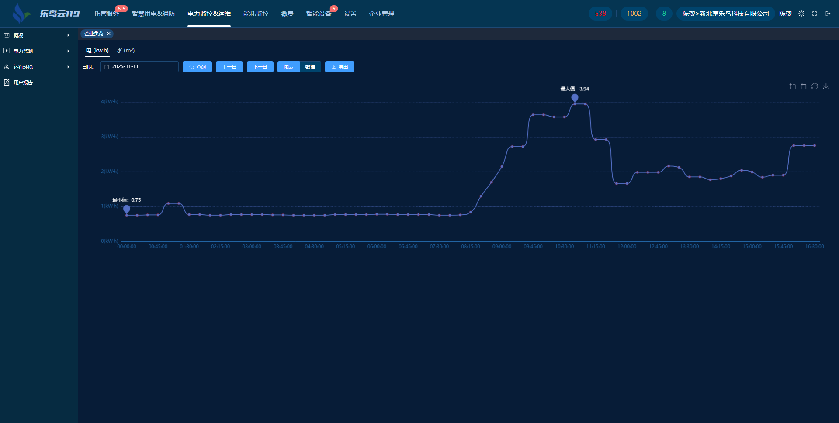839x423 pixels.
Task: Select the 电力监控&运维 top menu
Action: click(209, 14)
